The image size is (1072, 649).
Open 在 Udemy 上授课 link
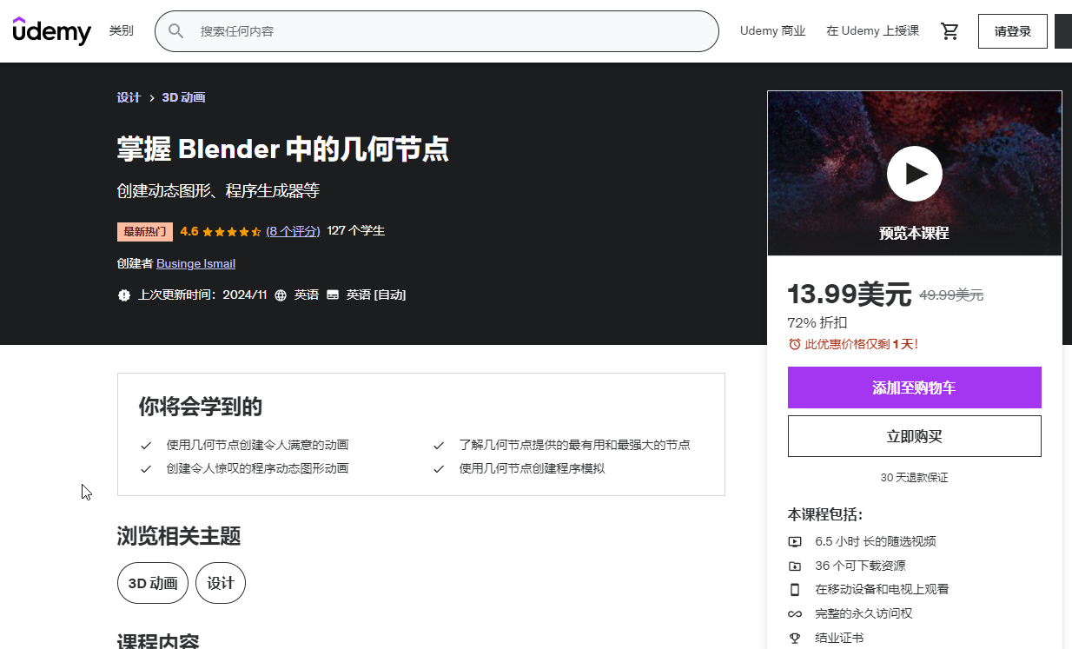(872, 31)
